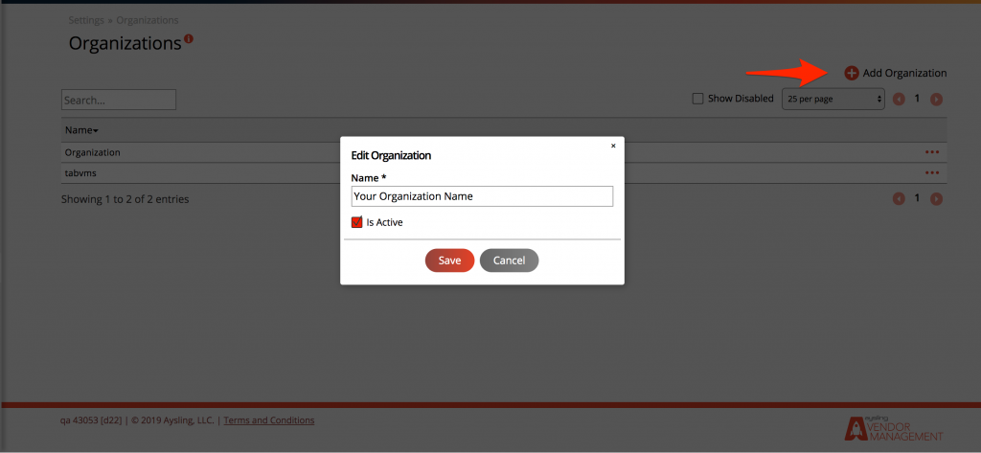Click the Add Organization plus icon
Image resolution: width=981 pixels, height=453 pixels.
click(x=852, y=73)
